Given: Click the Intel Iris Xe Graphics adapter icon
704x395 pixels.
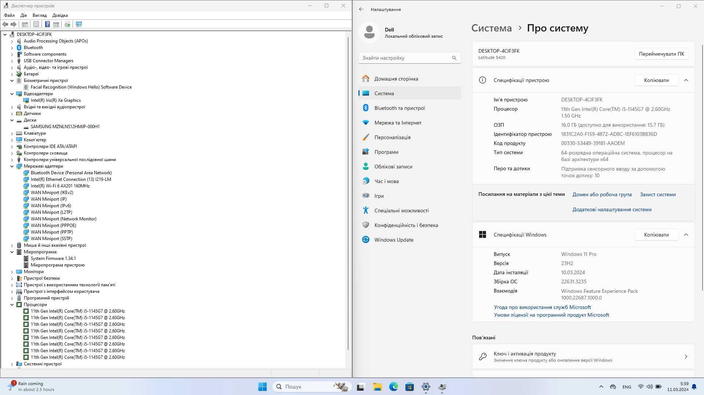Looking at the screenshot, I should click(26, 100).
